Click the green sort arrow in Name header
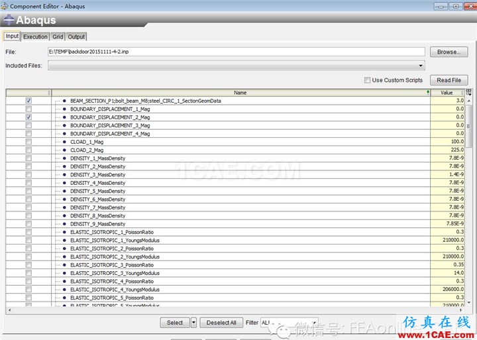 [x=428, y=93]
